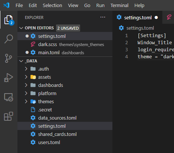Click unsaved dot beside settings.toml in Open Editors
Viewport: 174px width, 153px height.
pyautogui.click(x=27, y=36)
